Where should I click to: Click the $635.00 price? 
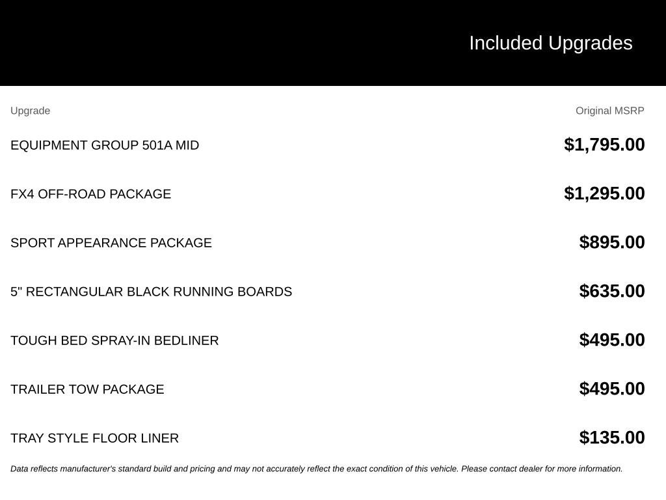coord(611,291)
